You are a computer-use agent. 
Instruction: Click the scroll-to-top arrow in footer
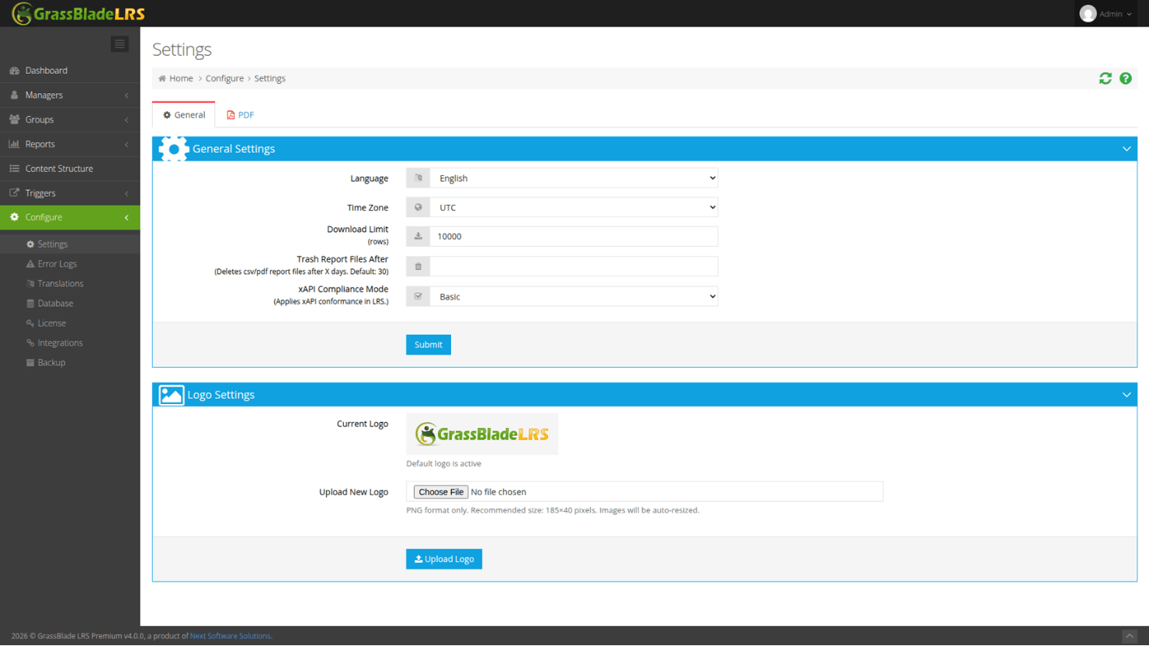pyautogui.click(x=1130, y=636)
